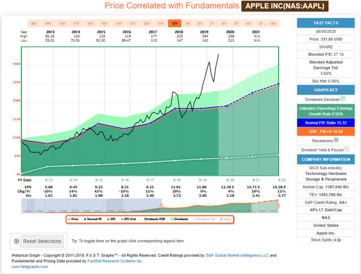
Task: Click the APPLE INC(NAS:AAPL) ticker badge
Action: 285,6
